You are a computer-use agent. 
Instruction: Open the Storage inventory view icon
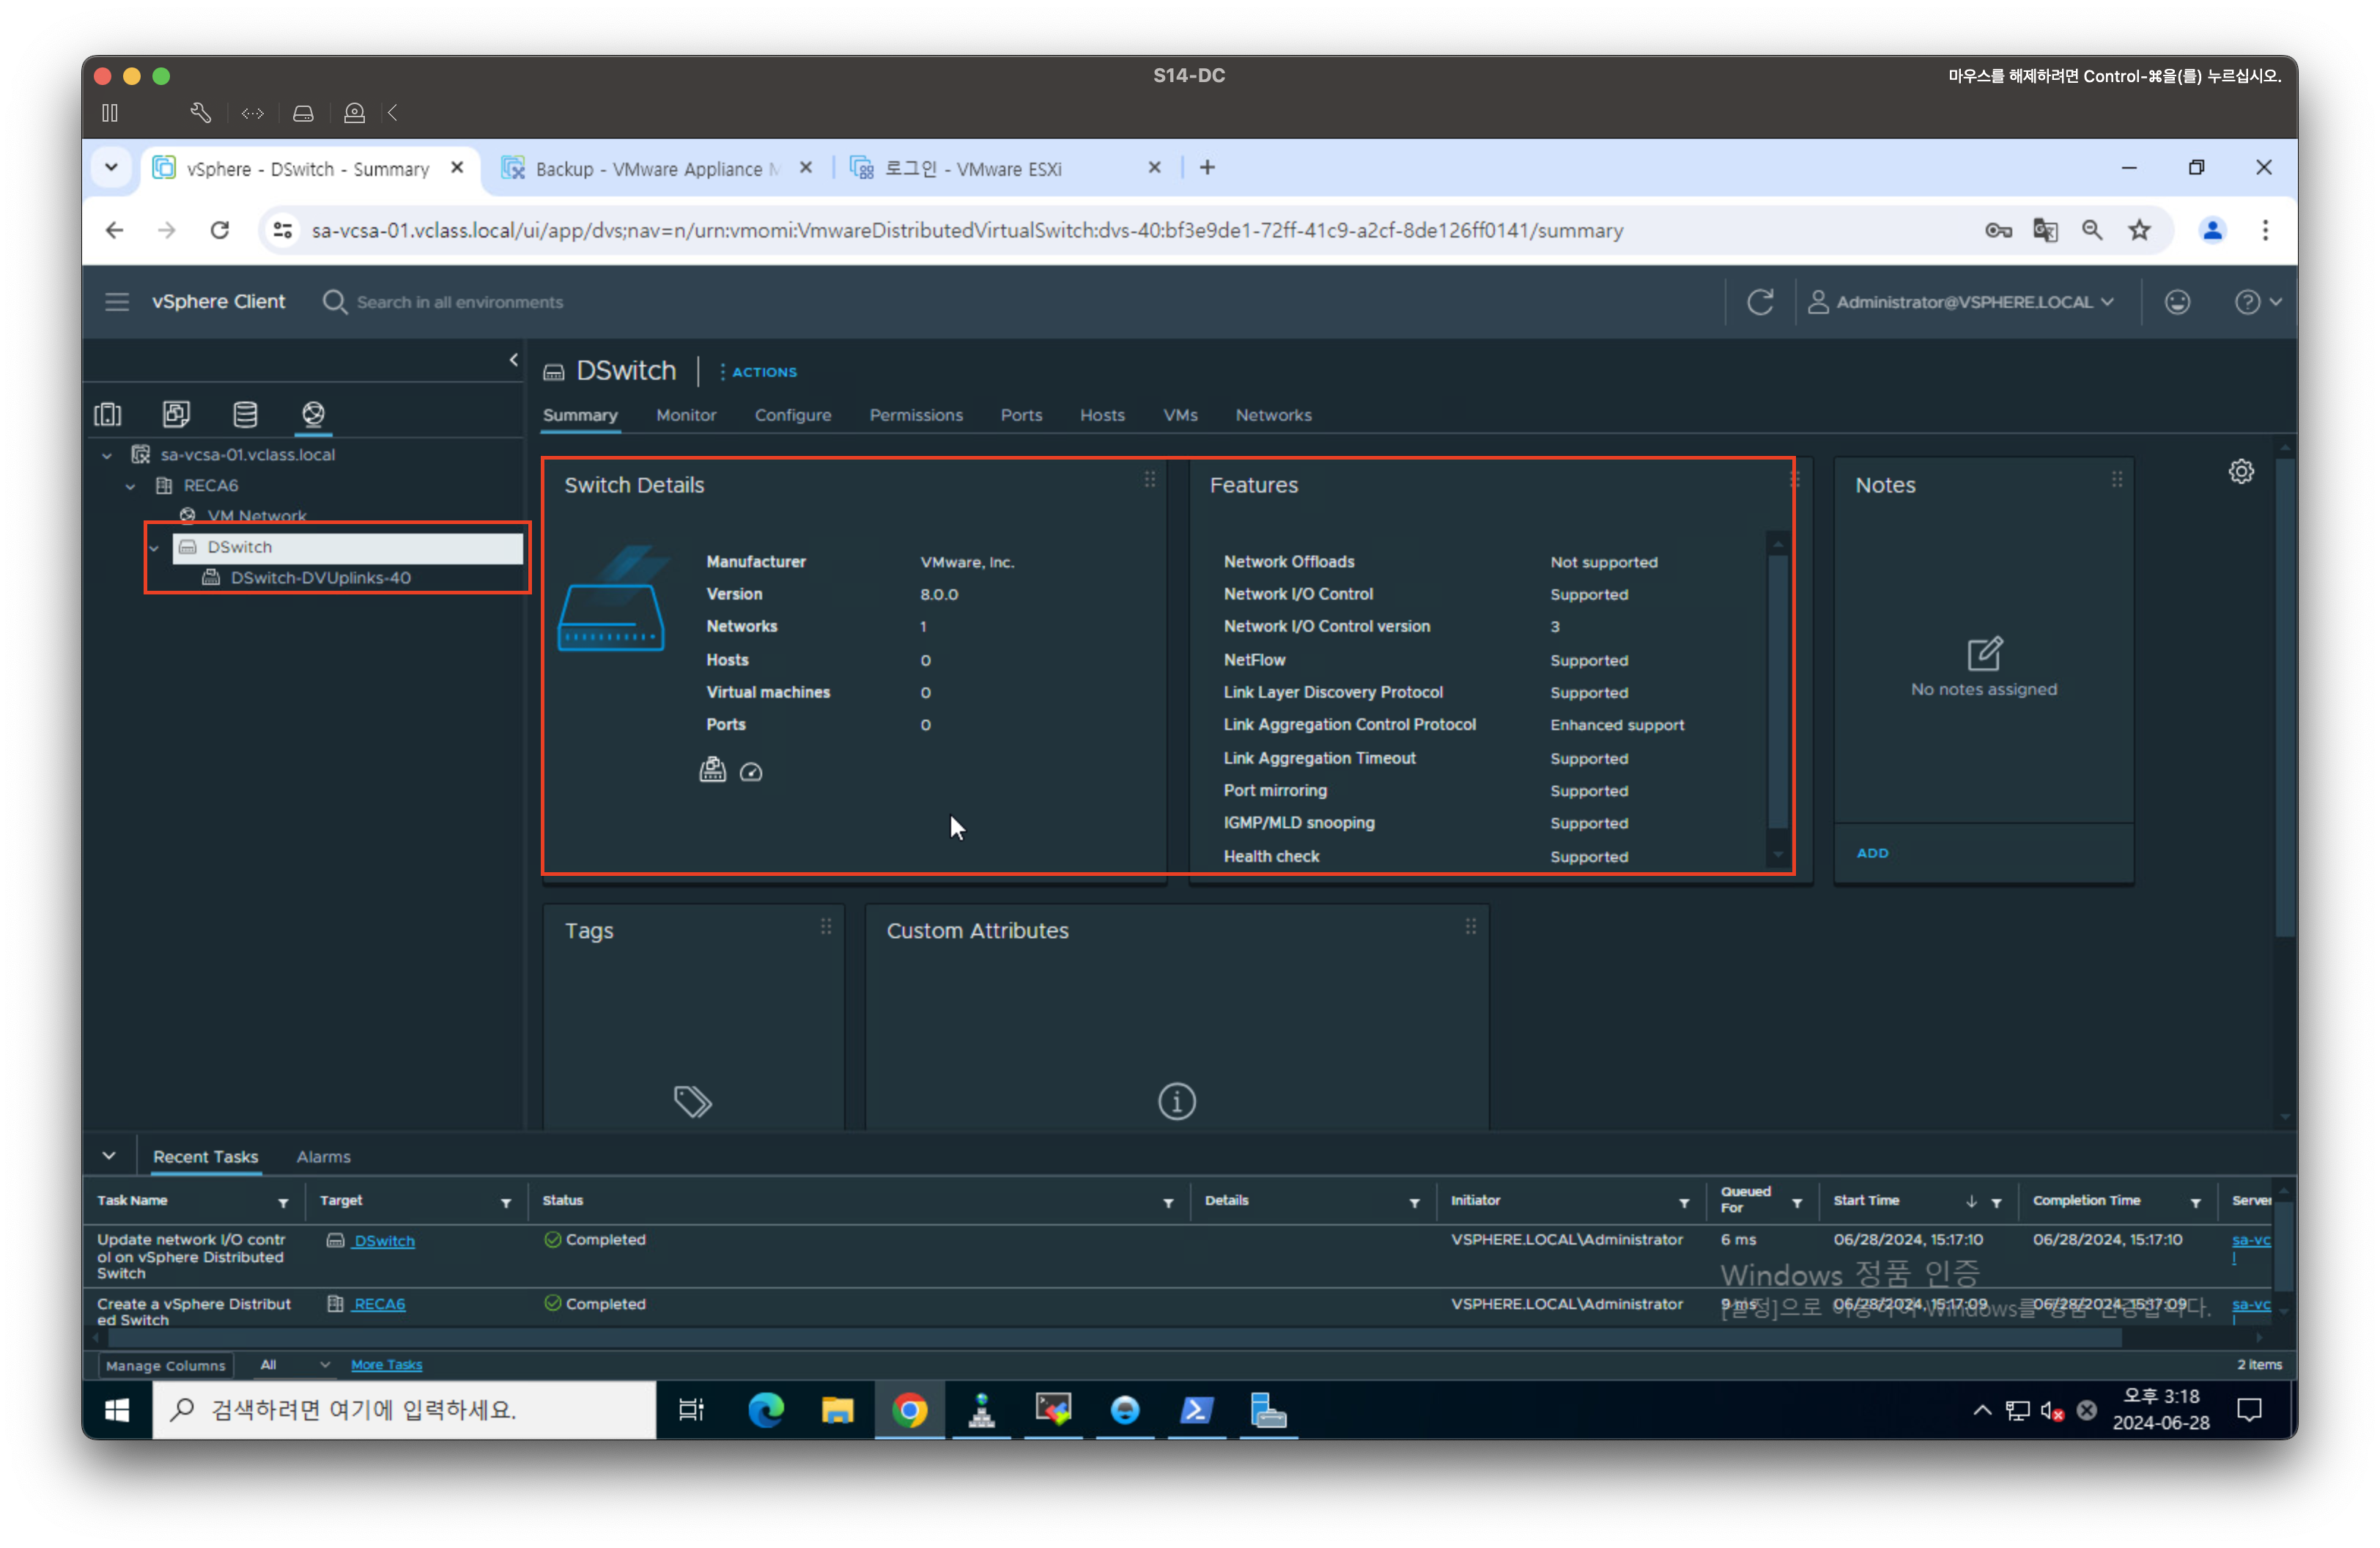click(x=245, y=414)
